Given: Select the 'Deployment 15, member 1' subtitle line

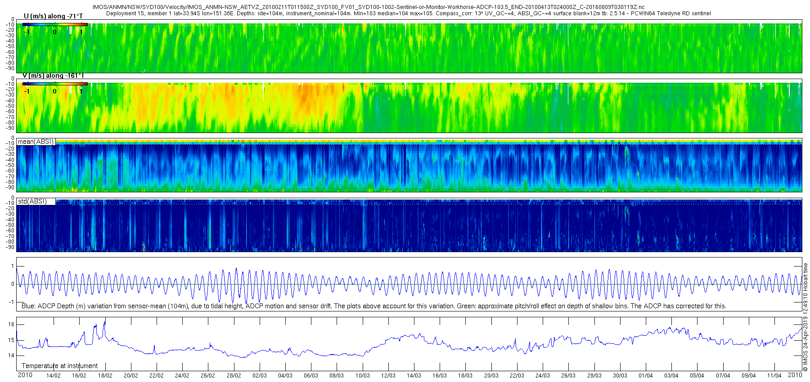Looking at the screenshot, I should 409,13.
